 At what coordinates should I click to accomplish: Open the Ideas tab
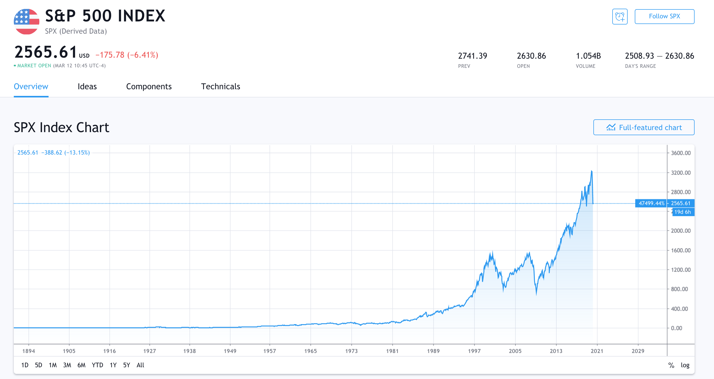[x=87, y=86]
